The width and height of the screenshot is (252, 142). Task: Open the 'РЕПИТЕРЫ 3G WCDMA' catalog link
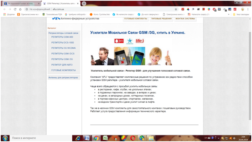(x=63, y=48)
